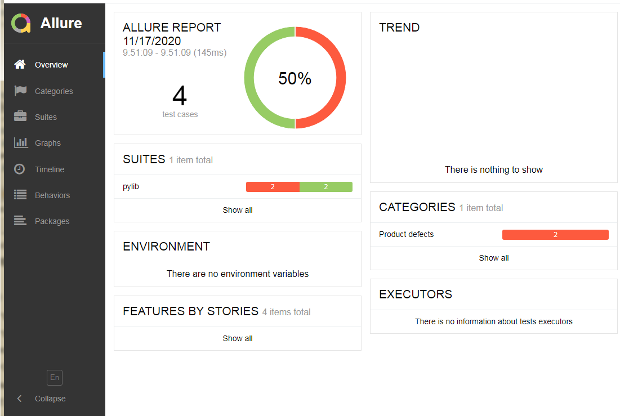Open the En language selector
The image size is (620, 416).
(x=55, y=377)
